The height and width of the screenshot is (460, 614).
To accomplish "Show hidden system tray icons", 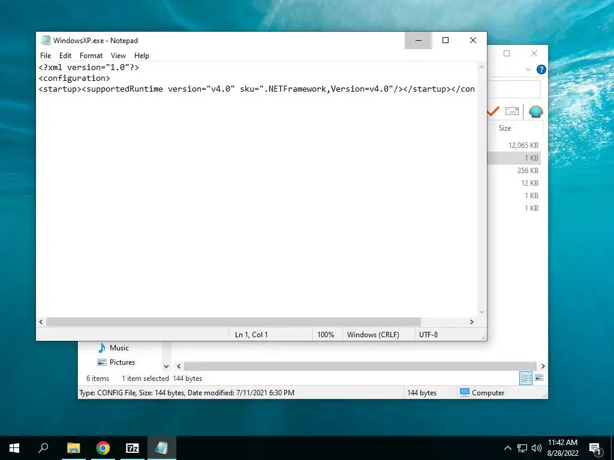I will [x=507, y=448].
